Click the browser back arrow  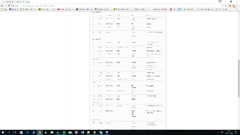point(2,6)
